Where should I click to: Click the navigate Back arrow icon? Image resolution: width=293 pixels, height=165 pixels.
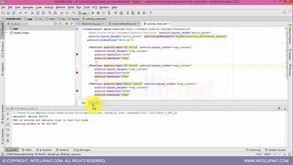coord(62,13)
